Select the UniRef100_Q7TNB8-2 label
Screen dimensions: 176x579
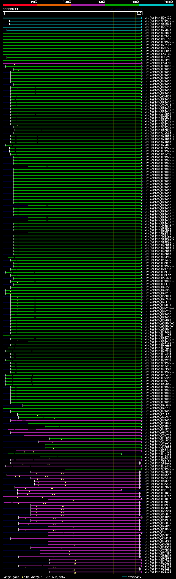[159, 136]
